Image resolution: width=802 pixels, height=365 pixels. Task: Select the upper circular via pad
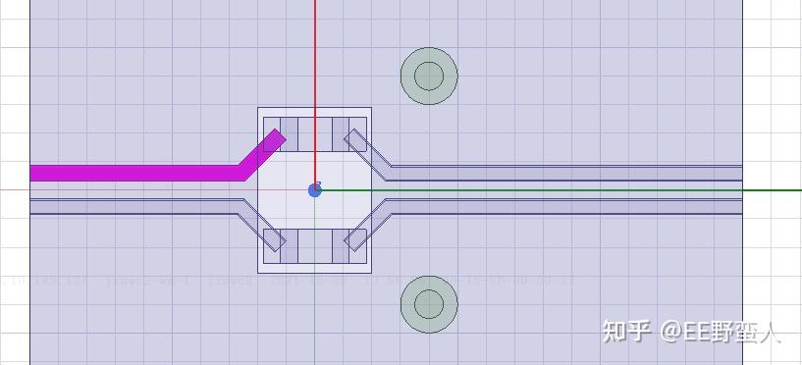[x=429, y=76]
